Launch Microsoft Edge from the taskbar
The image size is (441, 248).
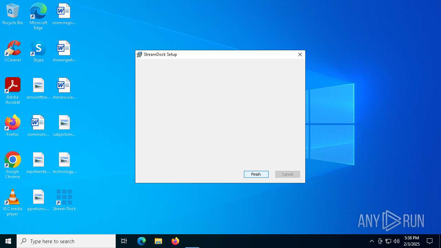click(142, 241)
